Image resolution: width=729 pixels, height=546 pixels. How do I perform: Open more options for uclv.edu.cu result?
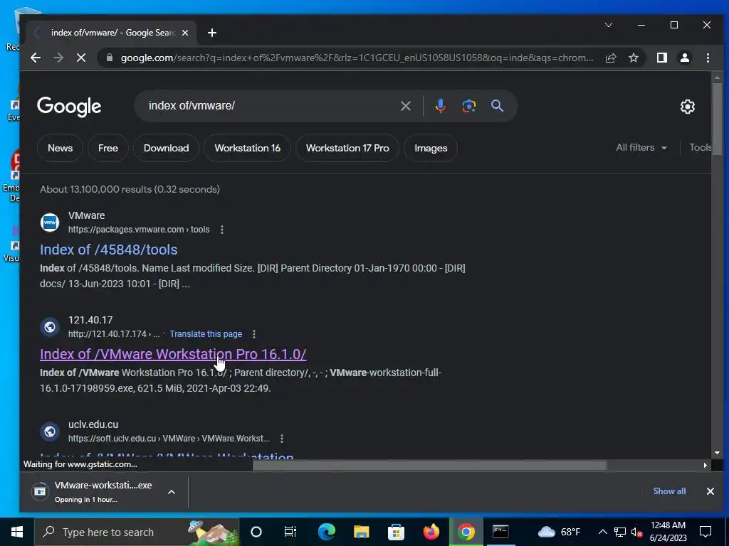pyautogui.click(x=282, y=438)
